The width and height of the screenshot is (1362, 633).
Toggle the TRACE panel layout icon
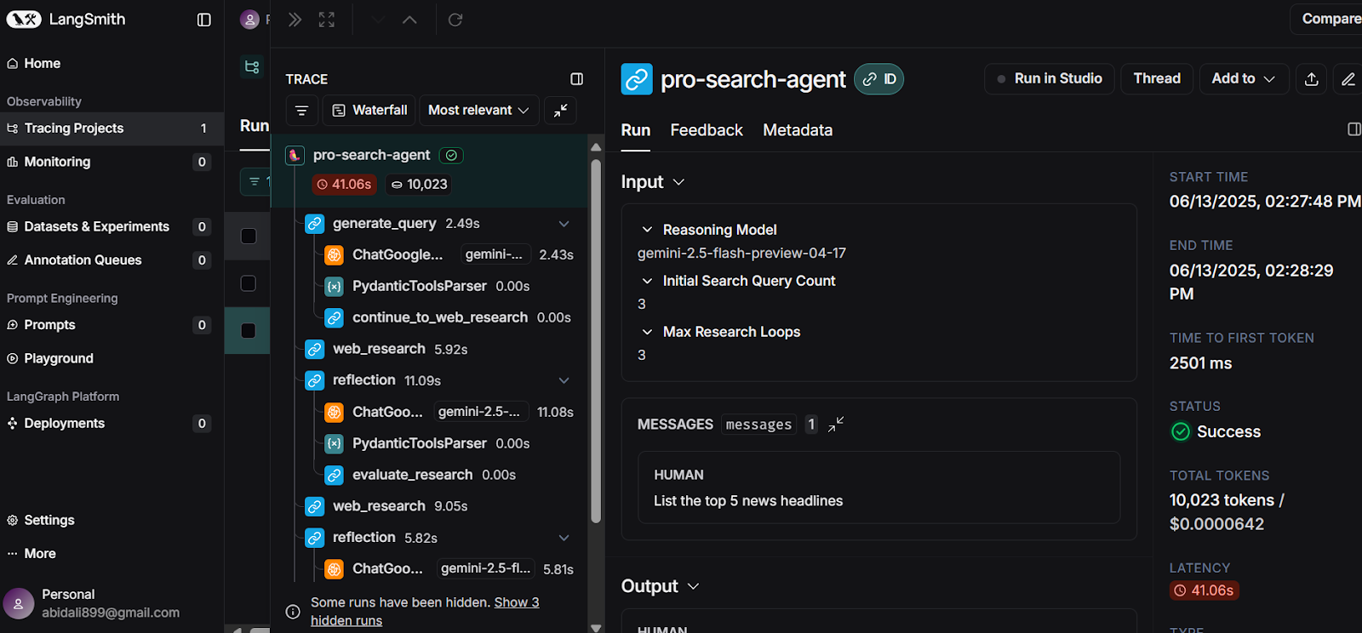576,79
